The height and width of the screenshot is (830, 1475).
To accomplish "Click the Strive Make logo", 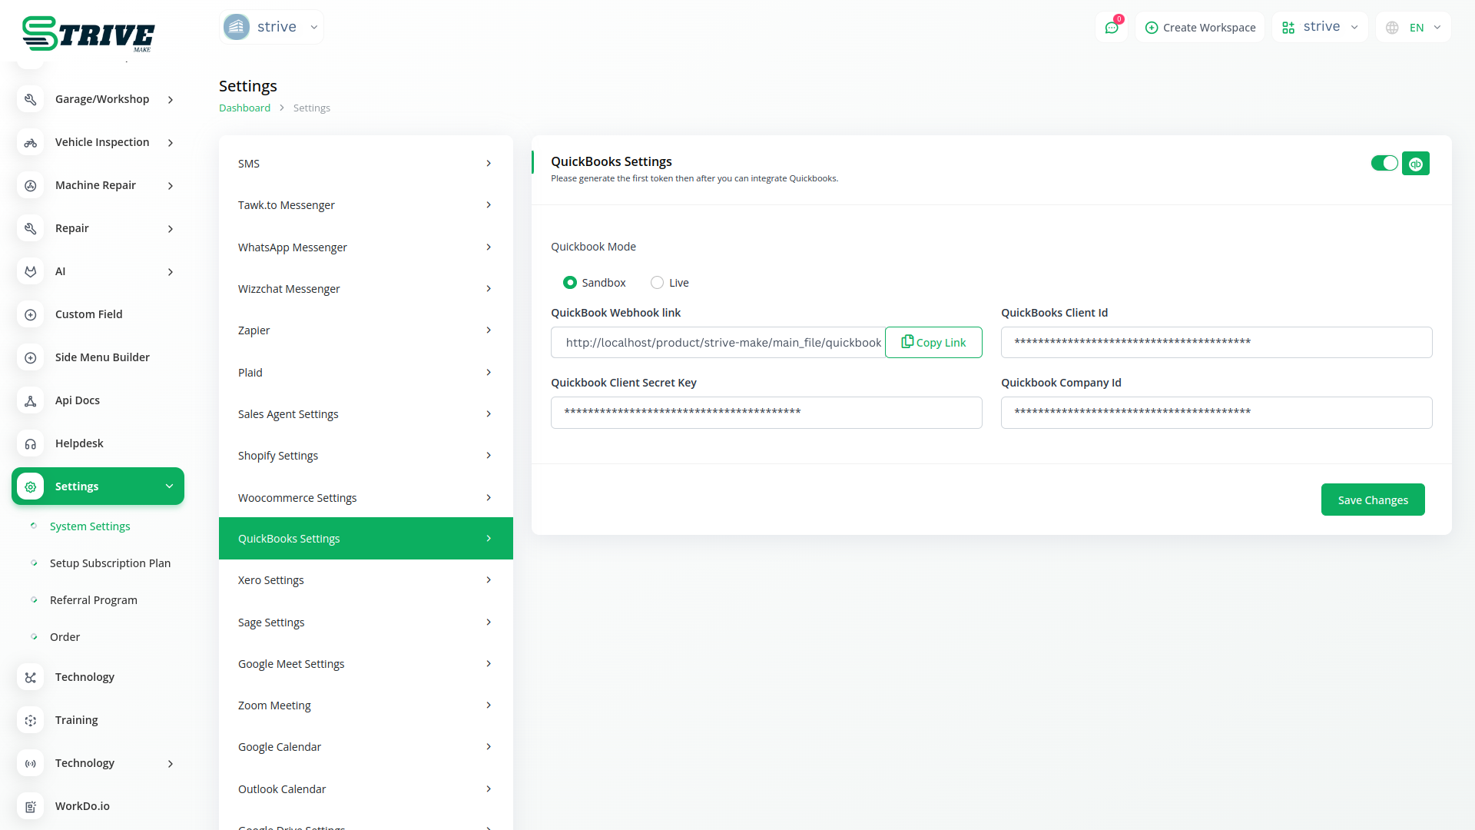I will point(88,34).
